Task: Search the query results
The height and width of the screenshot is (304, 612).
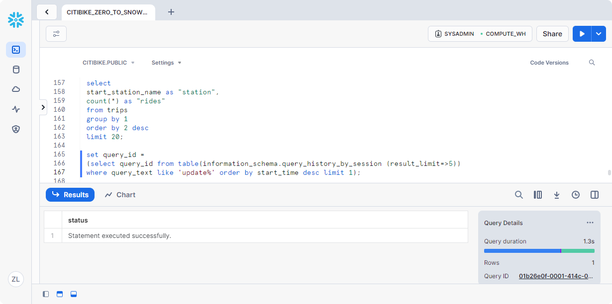Action: click(519, 195)
